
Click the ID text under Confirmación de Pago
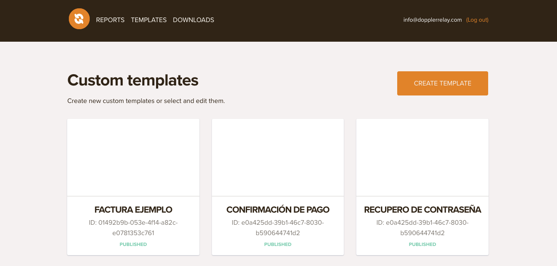pos(278,228)
